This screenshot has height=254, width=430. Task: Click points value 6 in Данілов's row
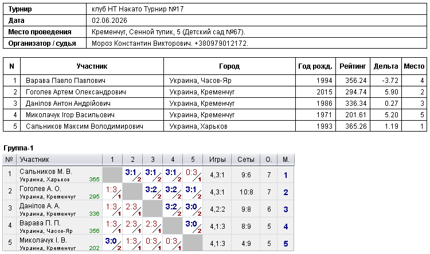(x=269, y=209)
